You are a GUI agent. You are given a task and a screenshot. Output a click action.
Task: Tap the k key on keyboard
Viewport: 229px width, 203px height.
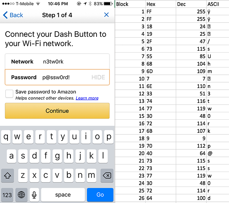coord(92,156)
